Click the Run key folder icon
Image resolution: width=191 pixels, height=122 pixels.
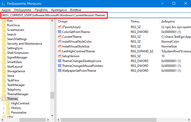pos(4,21)
